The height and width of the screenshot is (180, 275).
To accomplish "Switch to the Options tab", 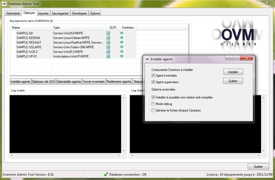I will point(95,13).
